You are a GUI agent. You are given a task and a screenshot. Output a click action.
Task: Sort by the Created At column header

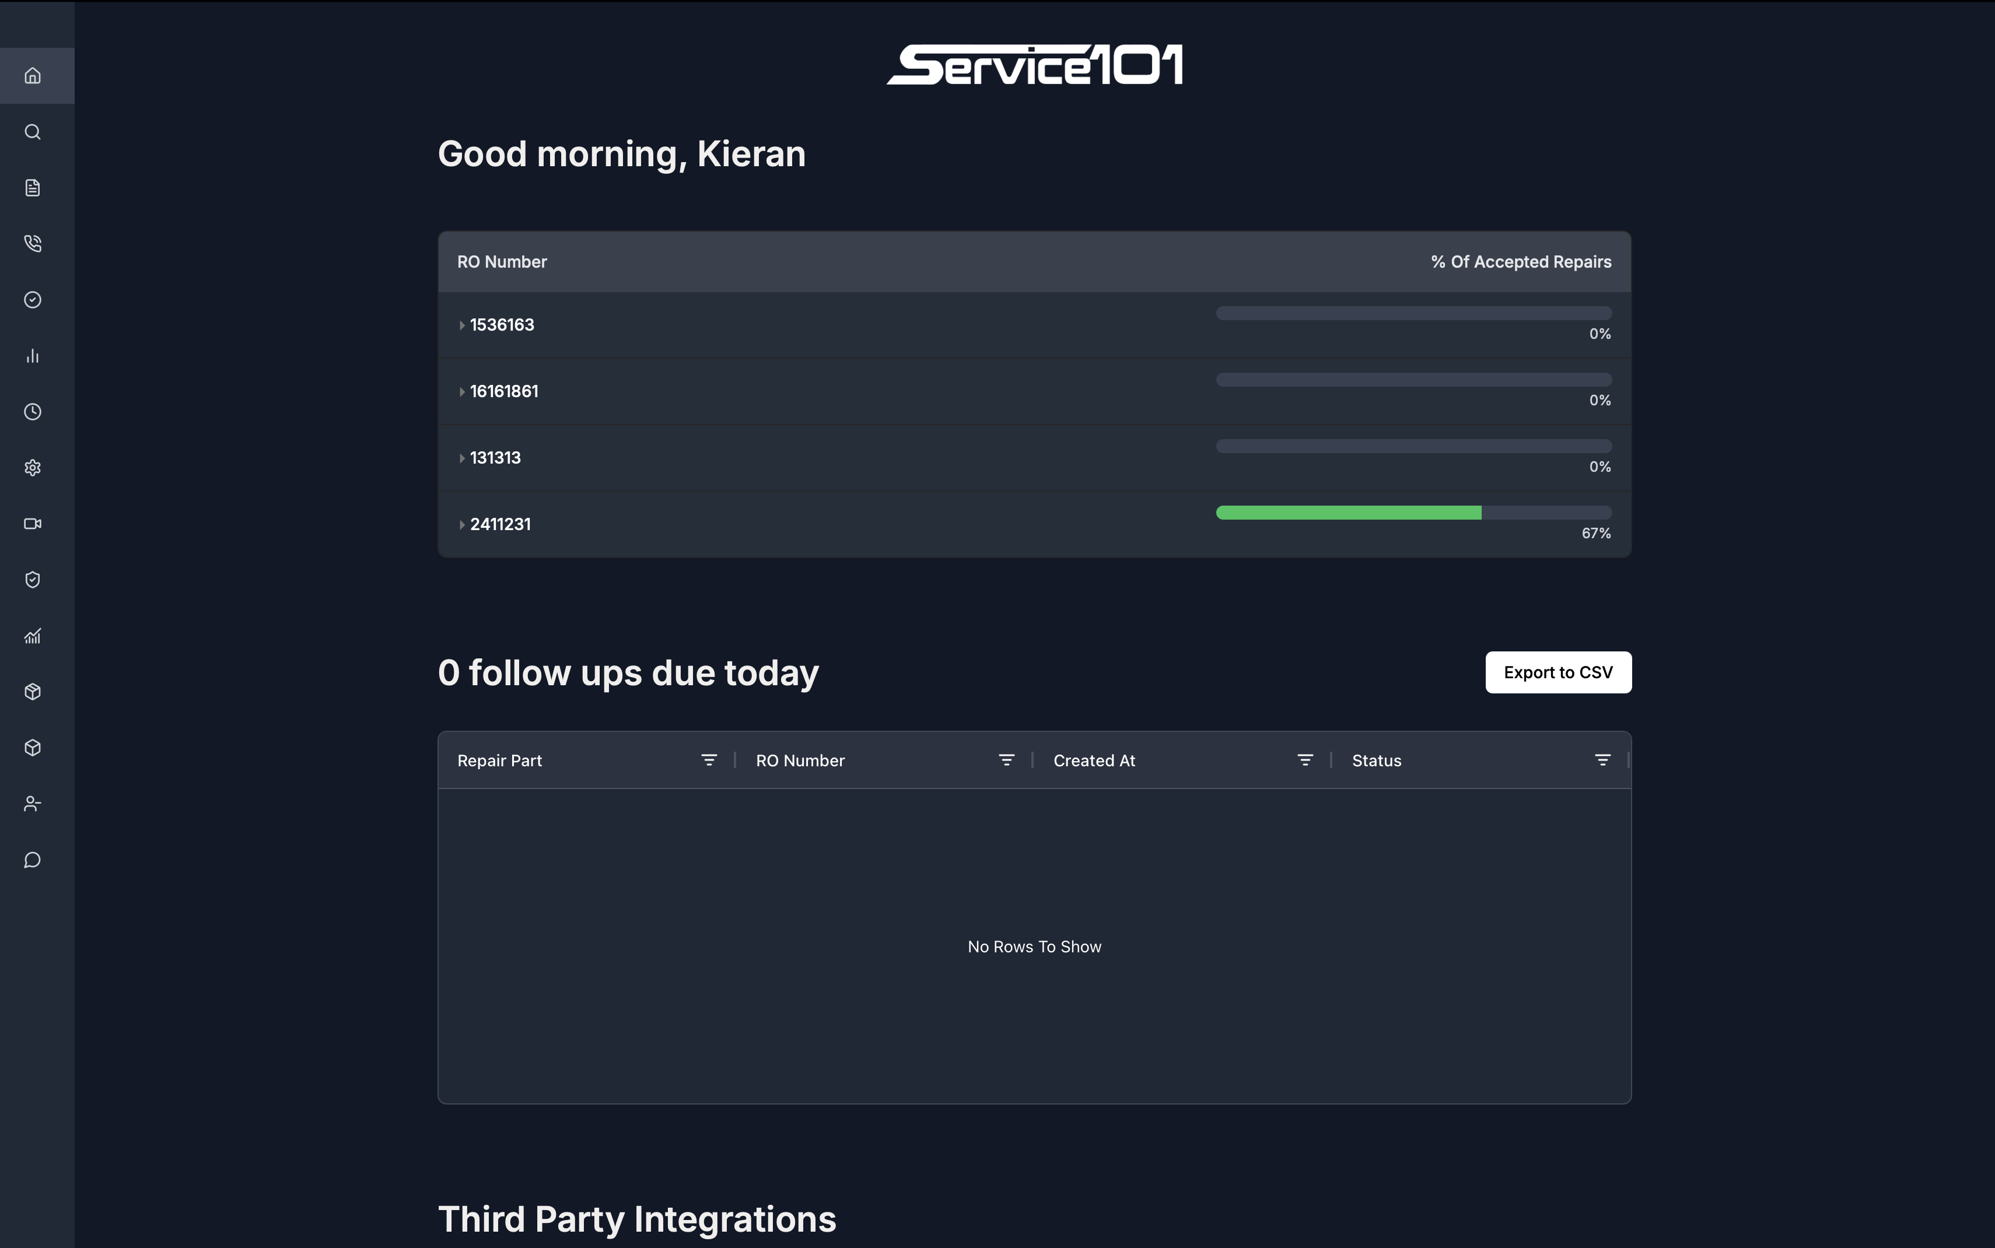pos(1094,761)
